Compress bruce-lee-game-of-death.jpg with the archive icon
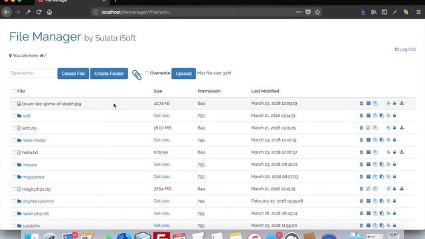This screenshot has width=425, height=239. pos(369,104)
